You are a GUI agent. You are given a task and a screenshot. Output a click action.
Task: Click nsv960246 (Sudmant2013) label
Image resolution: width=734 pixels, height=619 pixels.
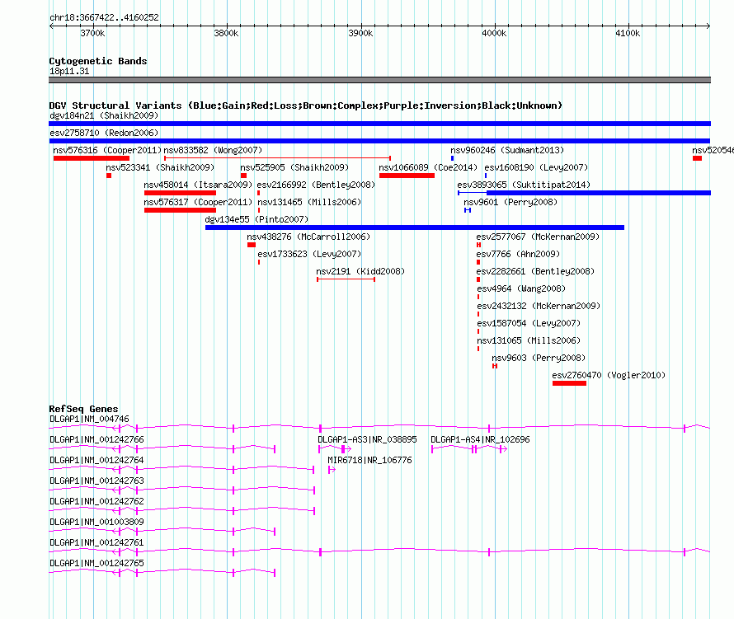coord(507,150)
